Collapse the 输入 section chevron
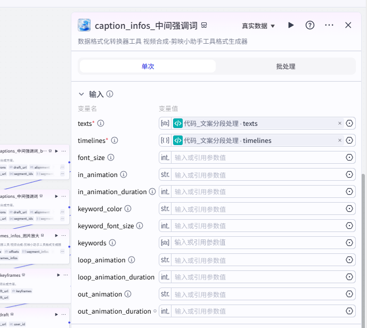 [x=81, y=94]
